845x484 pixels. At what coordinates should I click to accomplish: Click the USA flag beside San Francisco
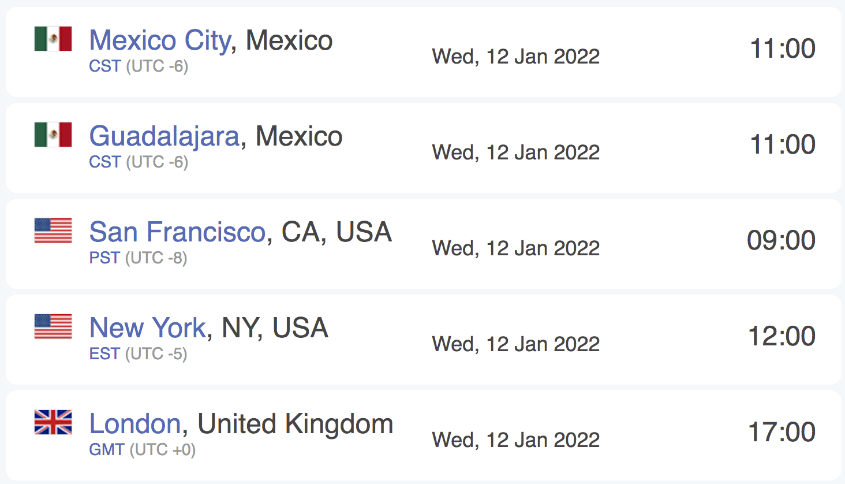click(53, 230)
